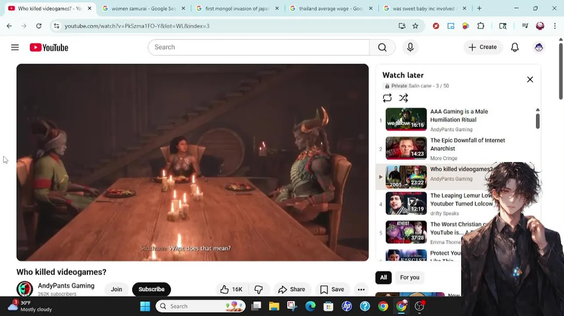The image size is (564, 316).
Task: Close the Who killed videogames tab
Action: click(90, 8)
